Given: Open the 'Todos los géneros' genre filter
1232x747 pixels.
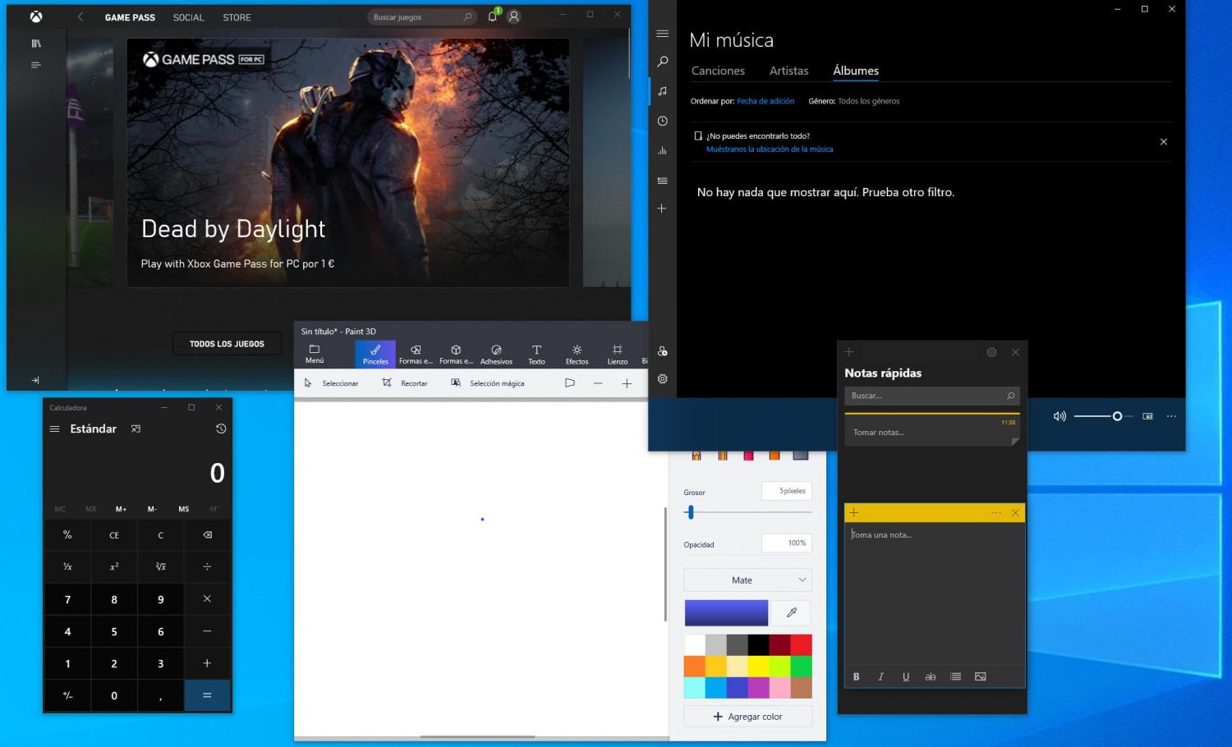Looking at the screenshot, I should click(868, 101).
